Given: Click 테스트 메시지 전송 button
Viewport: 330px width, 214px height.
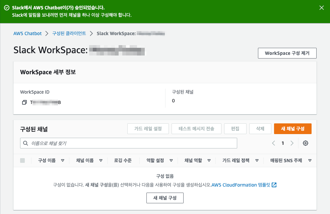Looking at the screenshot, I should click(196, 128).
